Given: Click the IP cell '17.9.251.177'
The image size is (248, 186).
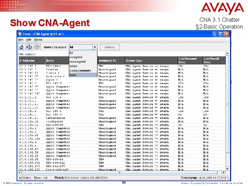Looking at the screenshot, I should pyautogui.click(x=29, y=166).
